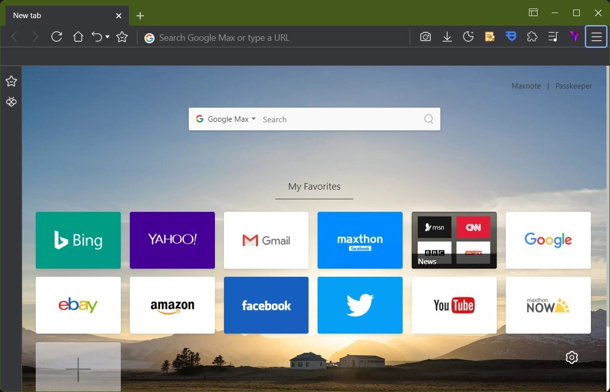Open the yellow notes icon in toolbar
The height and width of the screenshot is (392, 610).
point(490,37)
